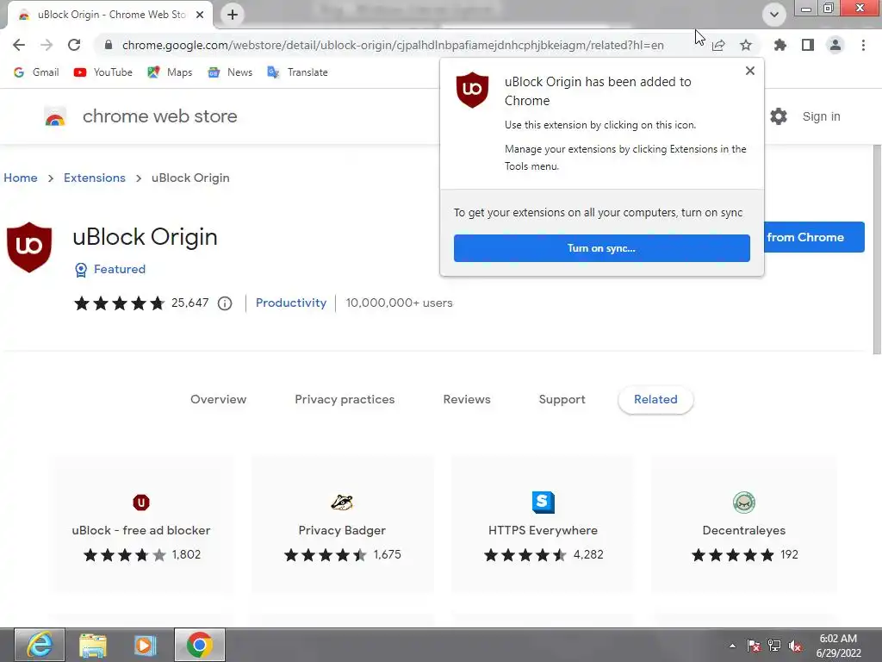Click uBlock Origin shield in popup
882x662 pixels.
[472, 90]
